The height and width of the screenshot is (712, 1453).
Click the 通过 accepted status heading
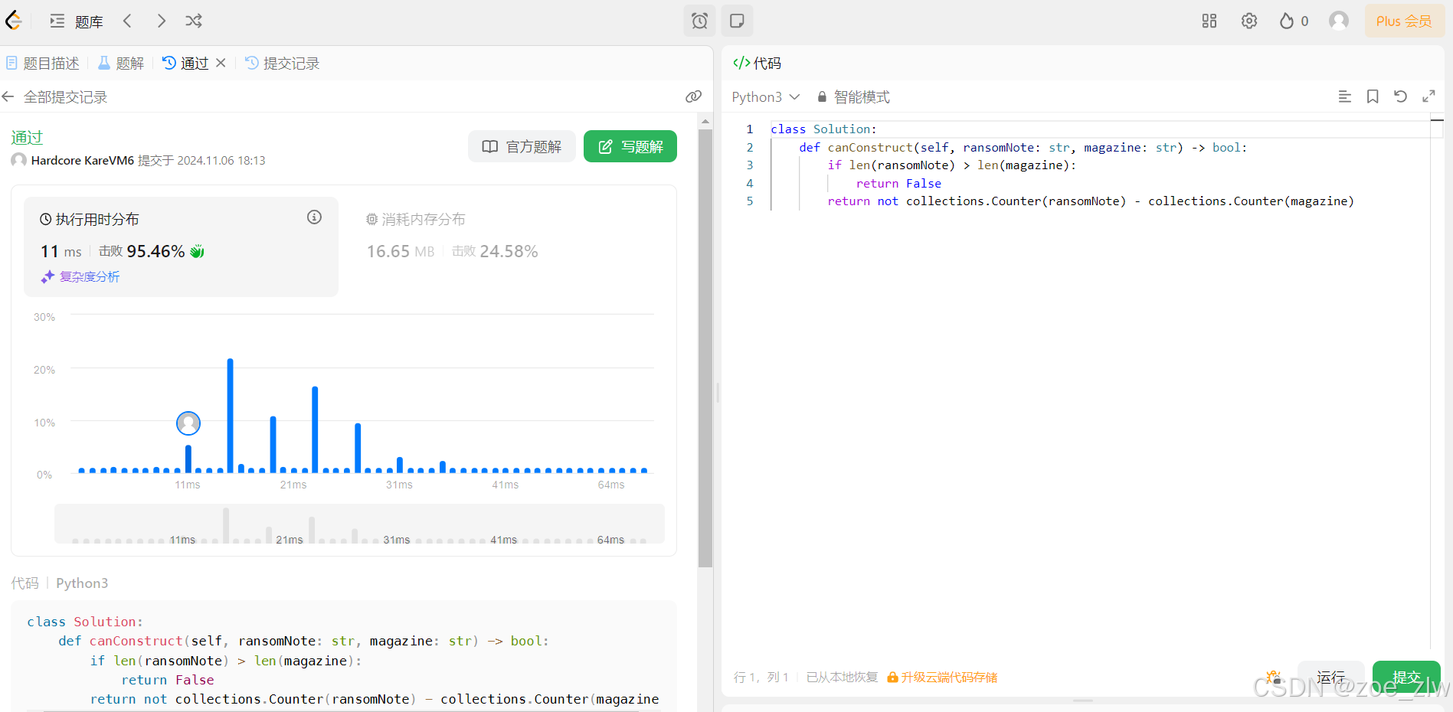[x=27, y=137]
